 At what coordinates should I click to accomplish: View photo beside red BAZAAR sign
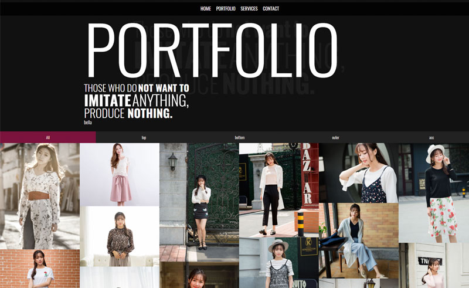pyautogui.click(x=279, y=190)
